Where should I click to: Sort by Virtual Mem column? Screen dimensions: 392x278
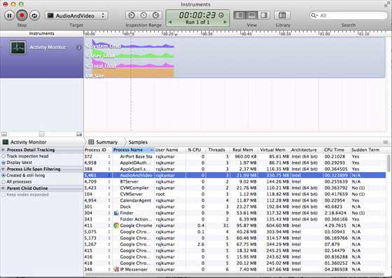click(x=274, y=150)
